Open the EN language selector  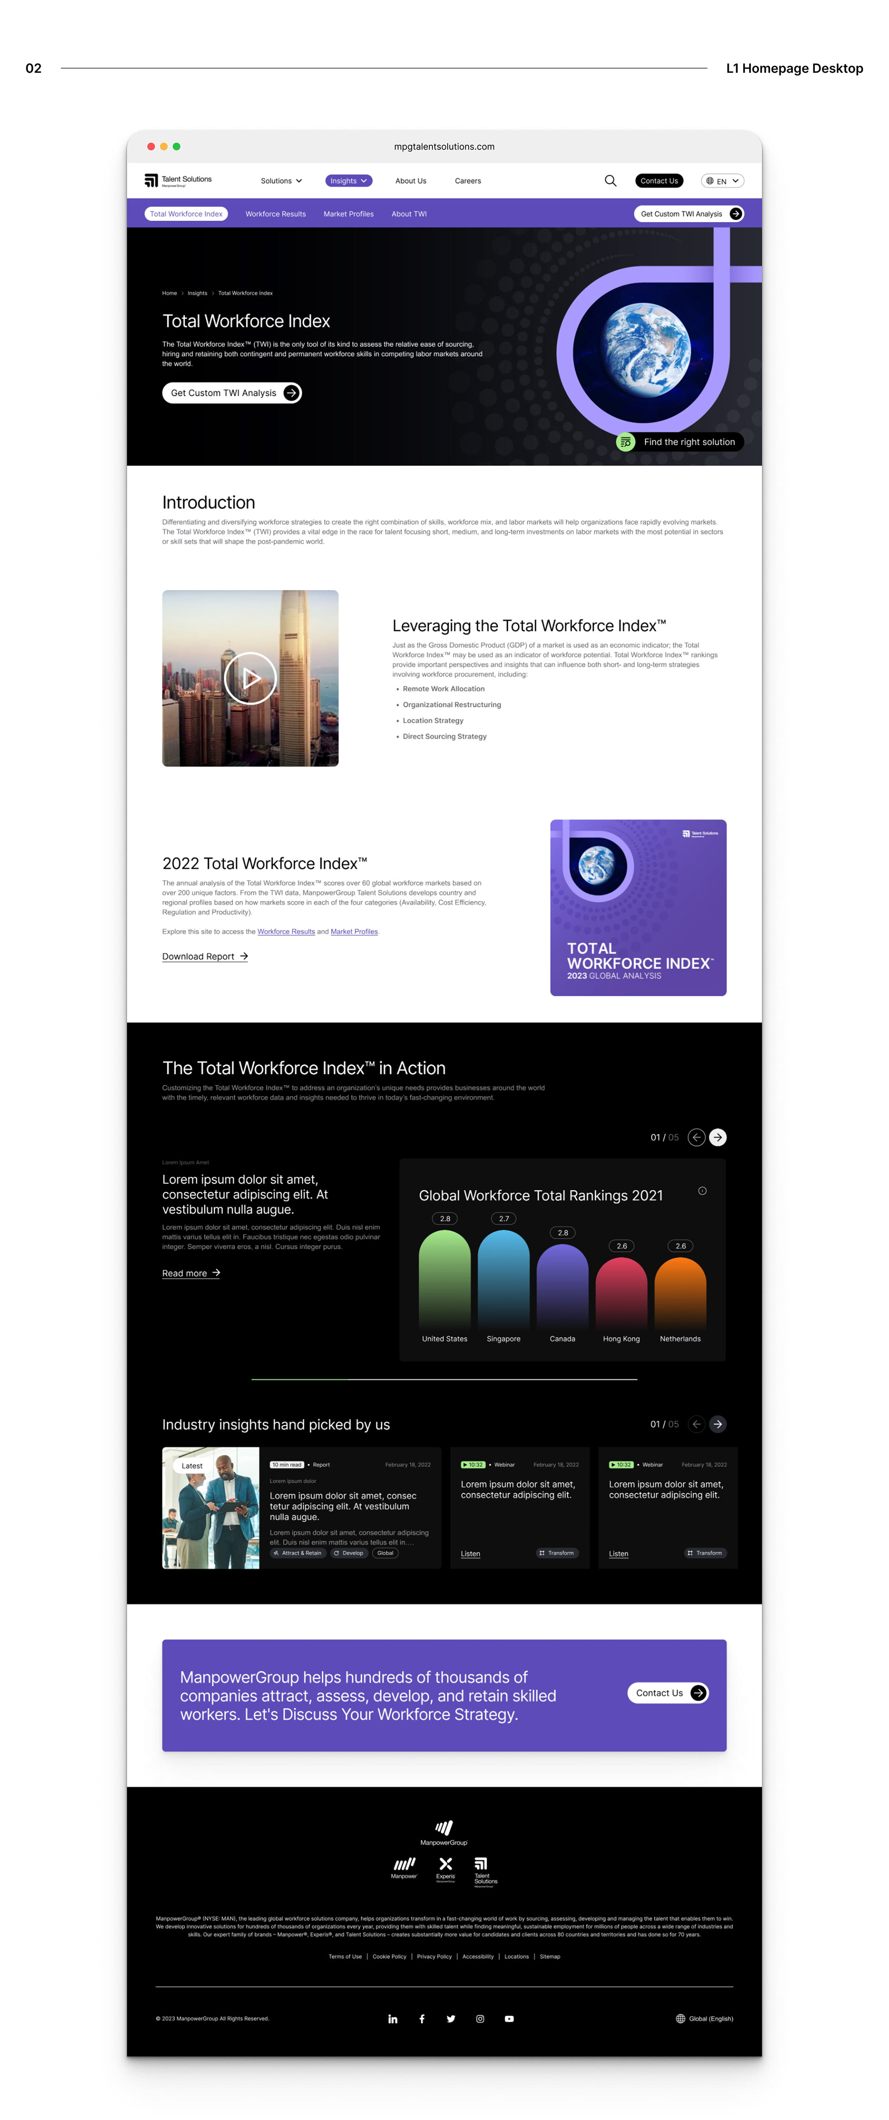click(x=722, y=181)
